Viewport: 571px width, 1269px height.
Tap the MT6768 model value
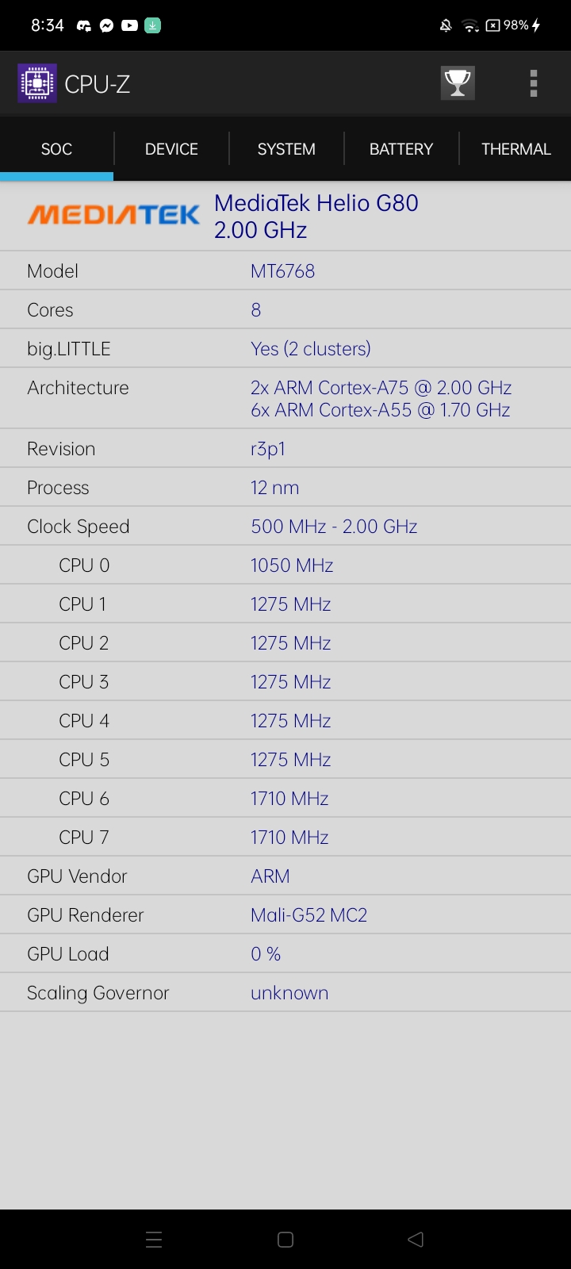coord(282,270)
